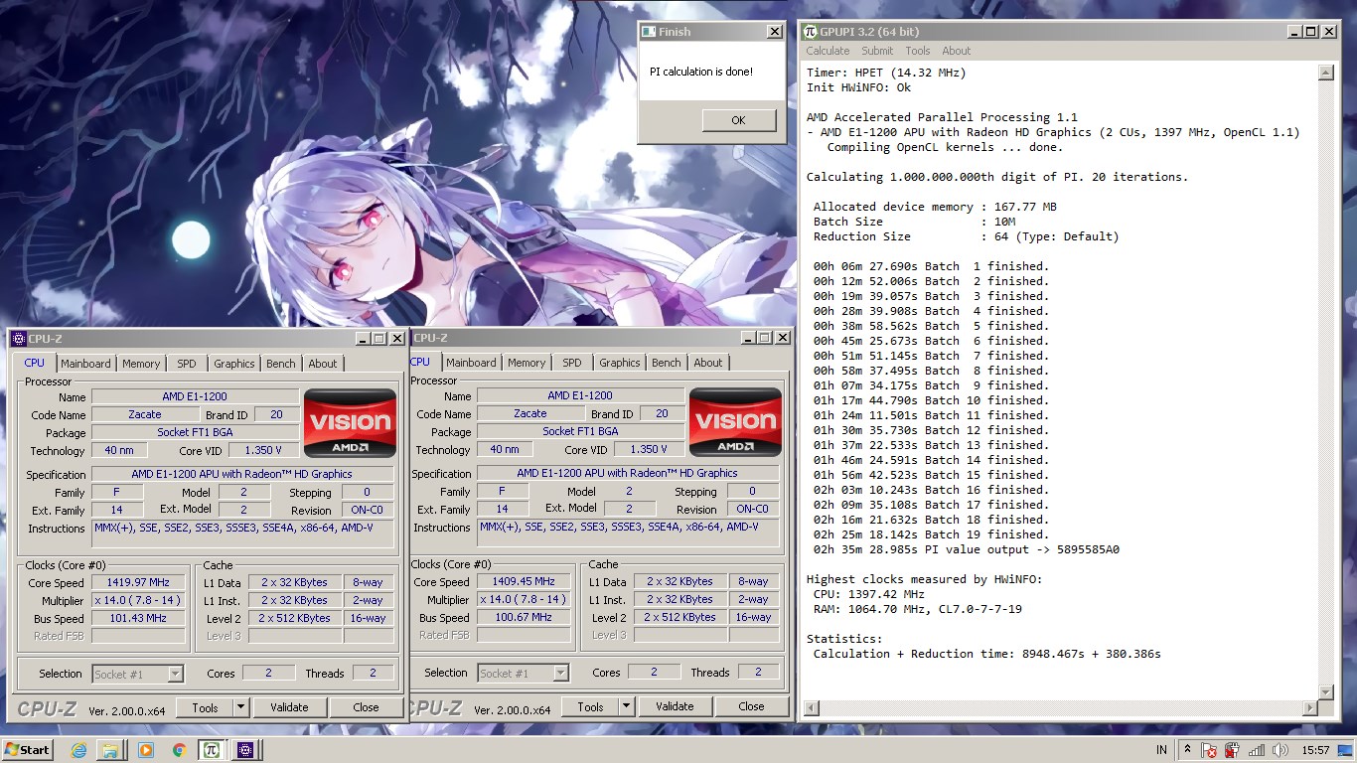
Task: Click the Tools button in the left CPU-Z window
Action: pos(205,707)
